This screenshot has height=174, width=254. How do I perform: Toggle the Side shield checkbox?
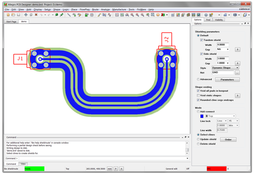(201, 54)
